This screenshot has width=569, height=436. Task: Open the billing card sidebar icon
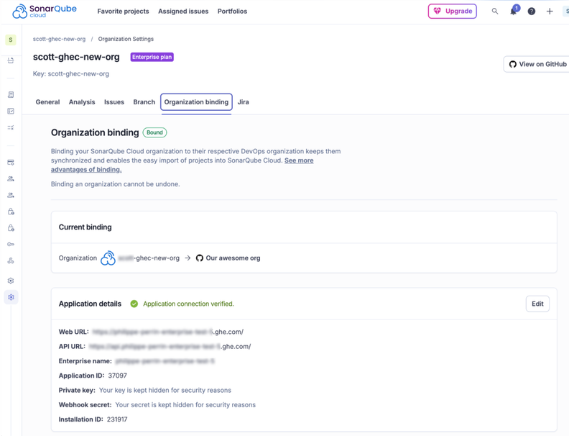click(x=11, y=163)
